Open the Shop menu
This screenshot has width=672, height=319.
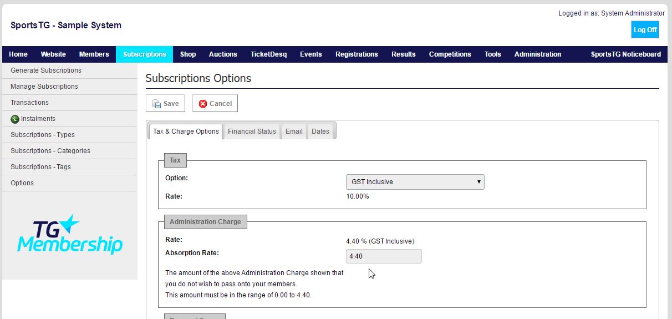(x=188, y=54)
